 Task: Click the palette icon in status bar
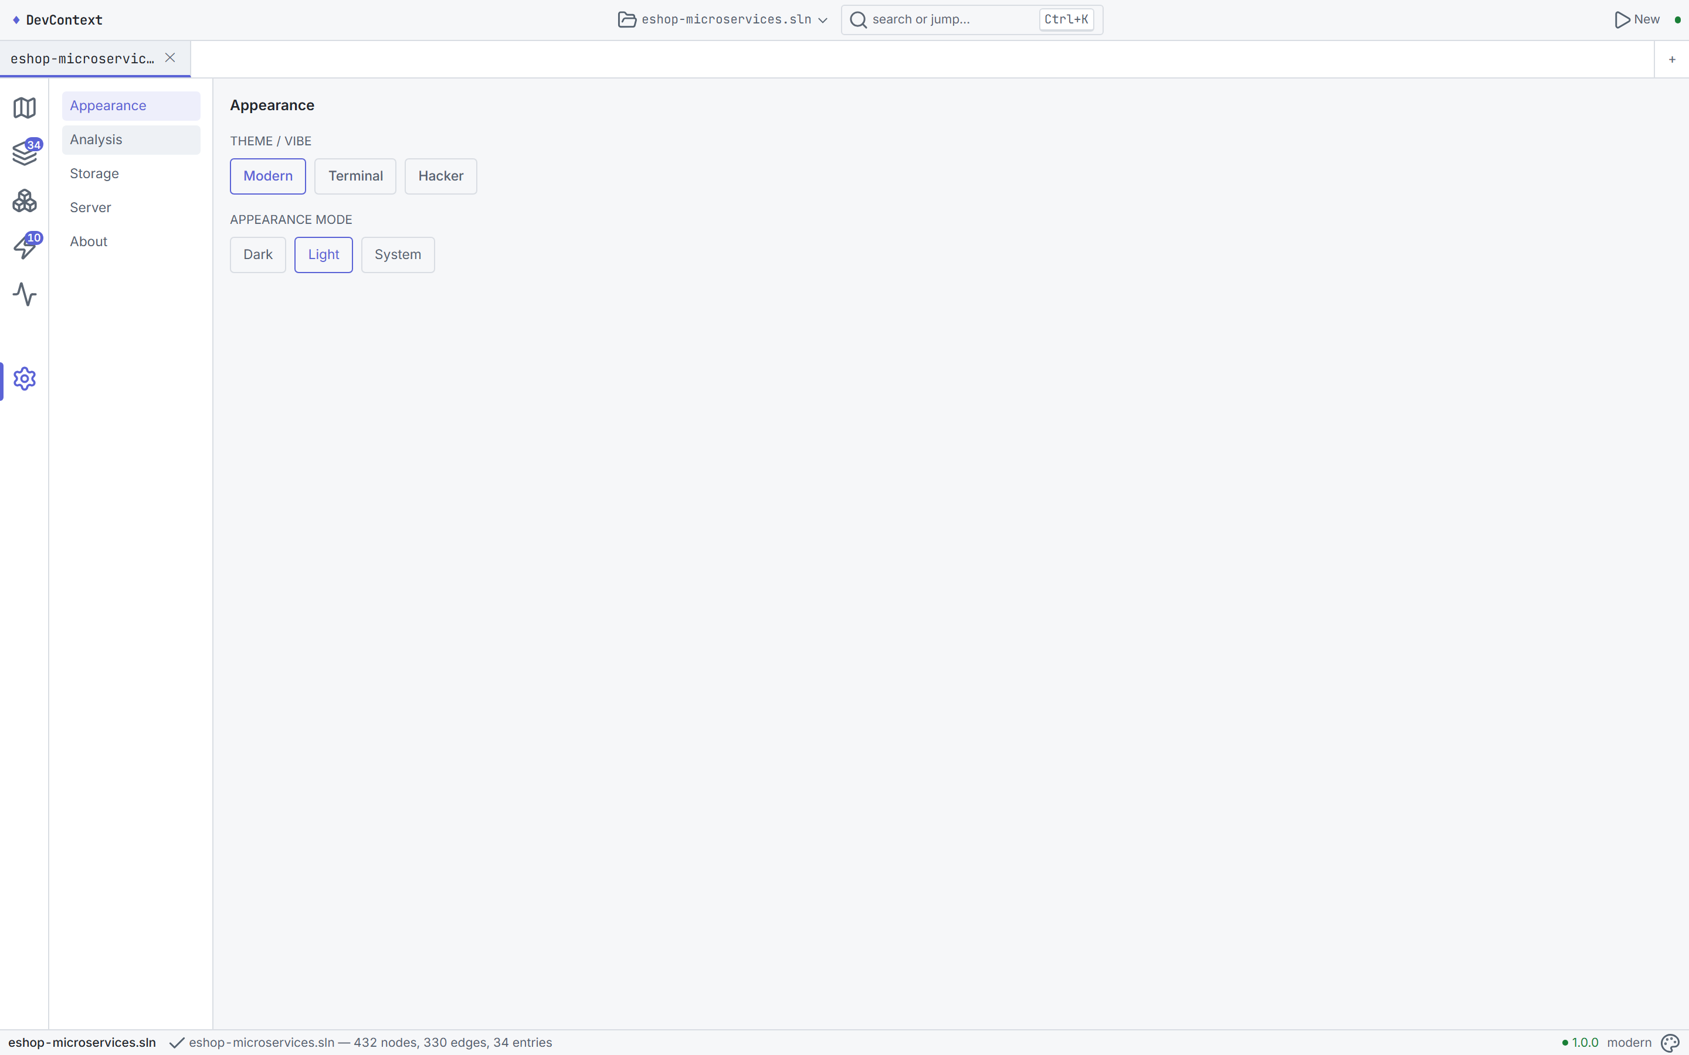coord(1670,1043)
